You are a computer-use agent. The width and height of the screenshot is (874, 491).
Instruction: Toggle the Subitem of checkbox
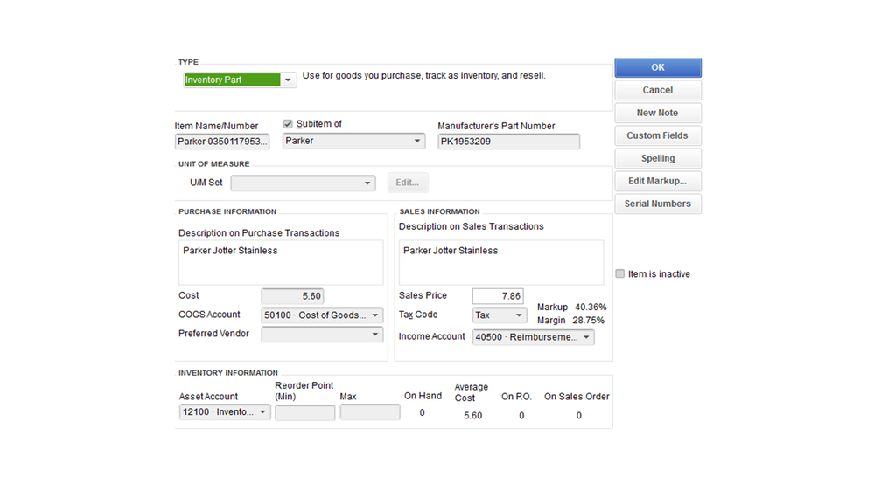click(x=289, y=124)
